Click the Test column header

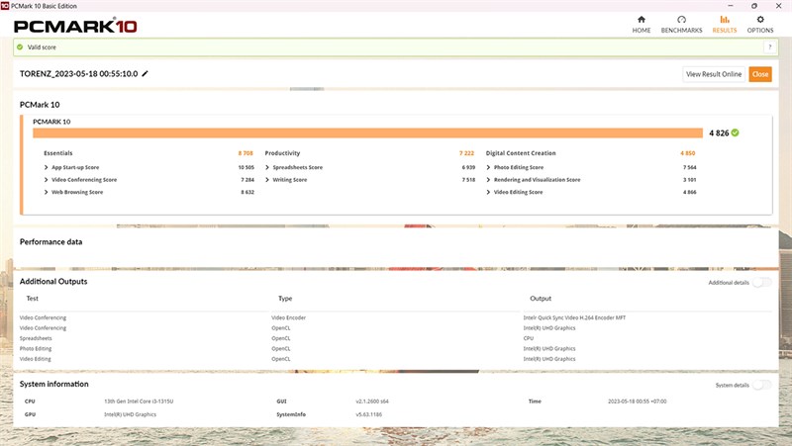[x=33, y=299]
